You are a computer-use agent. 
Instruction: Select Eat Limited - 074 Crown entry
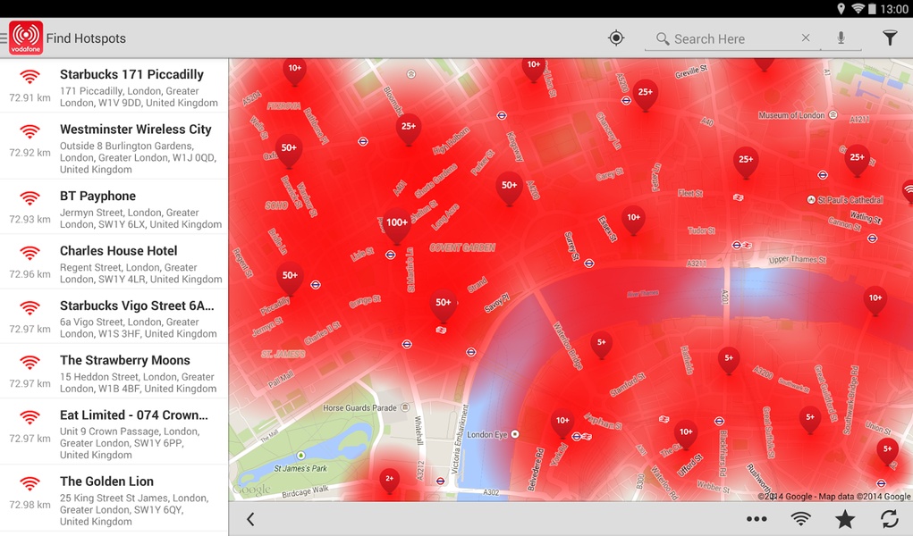[114, 433]
